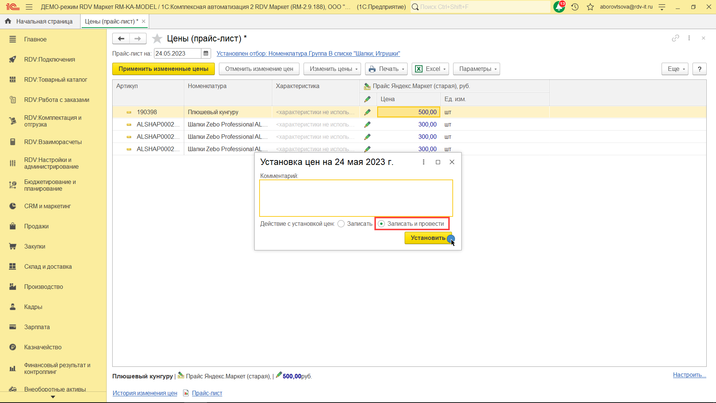Open the Продажи section in sidebar

(x=36, y=226)
